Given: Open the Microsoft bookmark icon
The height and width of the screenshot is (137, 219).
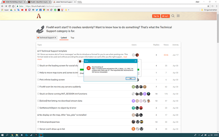Looking at the screenshot, I should 44,10.
